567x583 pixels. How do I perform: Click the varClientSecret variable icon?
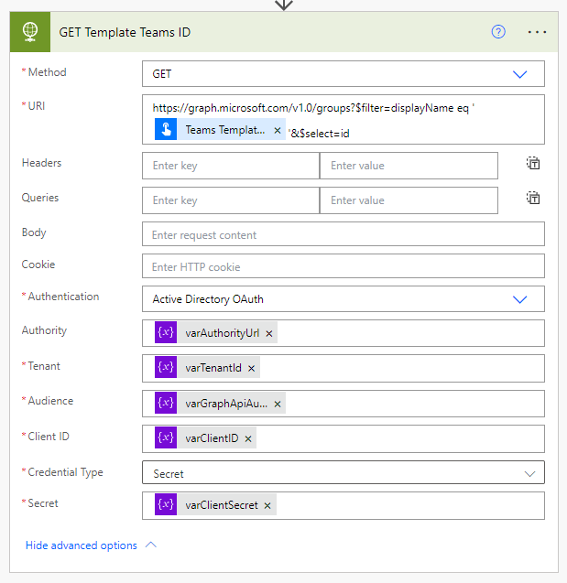click(x=166, y=504)
